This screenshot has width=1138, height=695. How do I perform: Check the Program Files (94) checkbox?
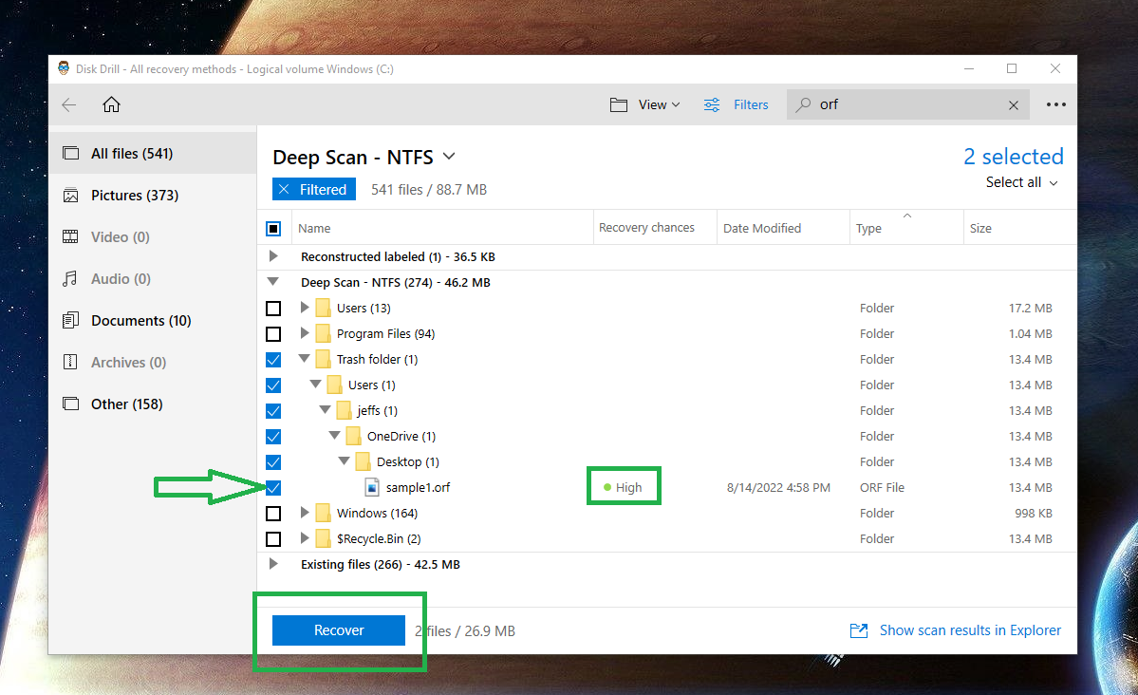click(x=273, y=334)
